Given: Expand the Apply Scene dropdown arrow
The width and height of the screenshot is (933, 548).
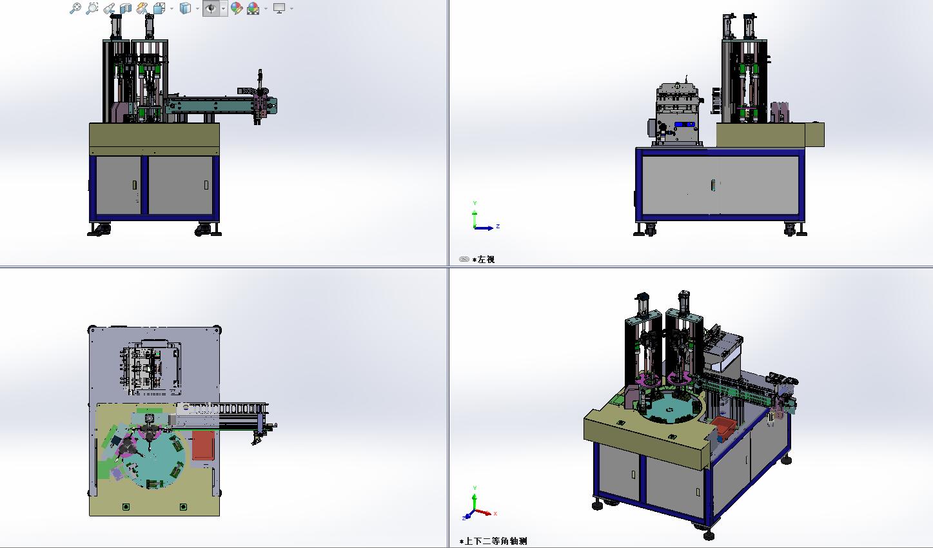Looking at the screenshot, I should click(266, 8).
